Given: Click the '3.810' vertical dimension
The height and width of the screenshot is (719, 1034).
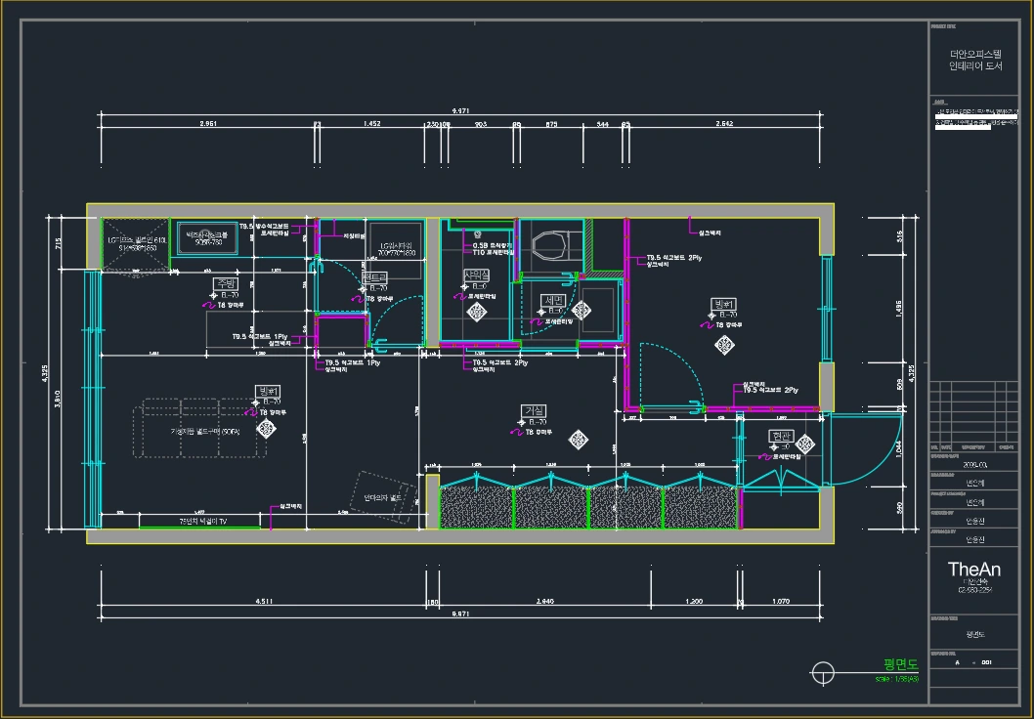Looking at the screenshot, I should [58, 399].
